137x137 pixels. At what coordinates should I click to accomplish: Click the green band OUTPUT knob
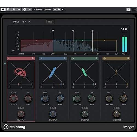pyautogui.click(x=85, y=114)
